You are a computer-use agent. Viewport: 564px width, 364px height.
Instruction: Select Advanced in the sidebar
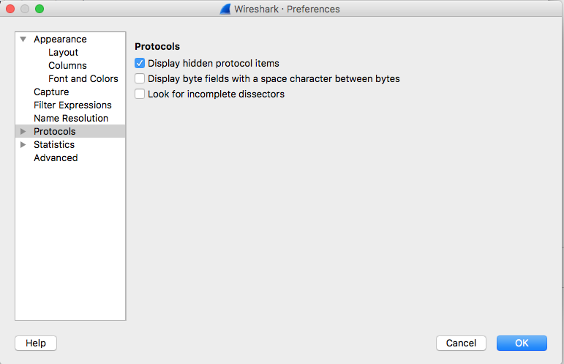coord(56,158)
